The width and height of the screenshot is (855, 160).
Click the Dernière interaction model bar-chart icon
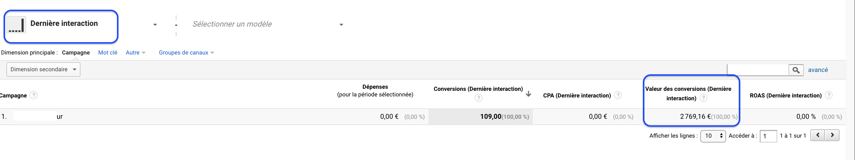(16, 25)
